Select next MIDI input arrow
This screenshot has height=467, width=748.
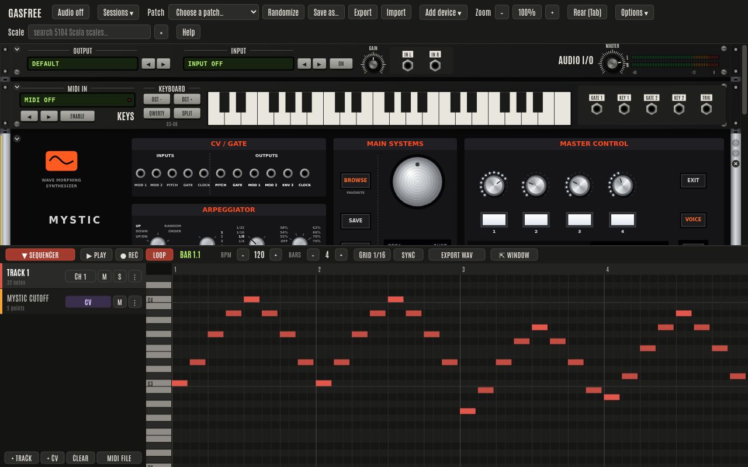[49, 116]
